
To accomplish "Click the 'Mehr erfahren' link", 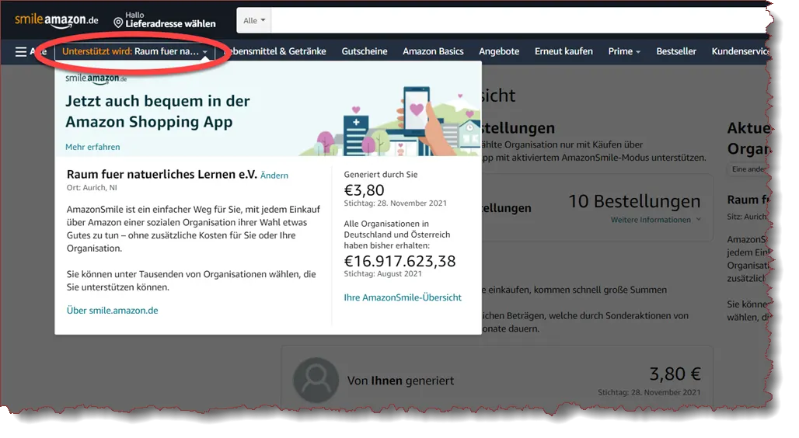I will click(92, 147).
